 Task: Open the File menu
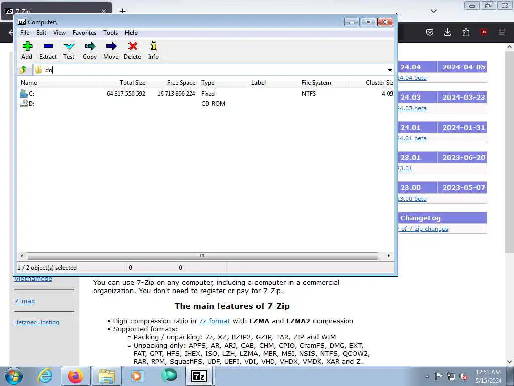pos(25,33)
